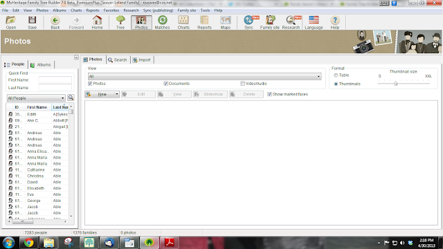Click in the First Name field

(55, 80)
